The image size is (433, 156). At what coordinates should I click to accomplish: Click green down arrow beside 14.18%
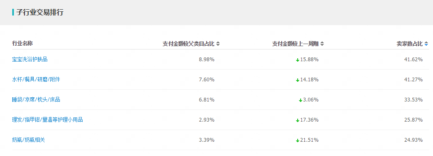click(x=297, y=80)
